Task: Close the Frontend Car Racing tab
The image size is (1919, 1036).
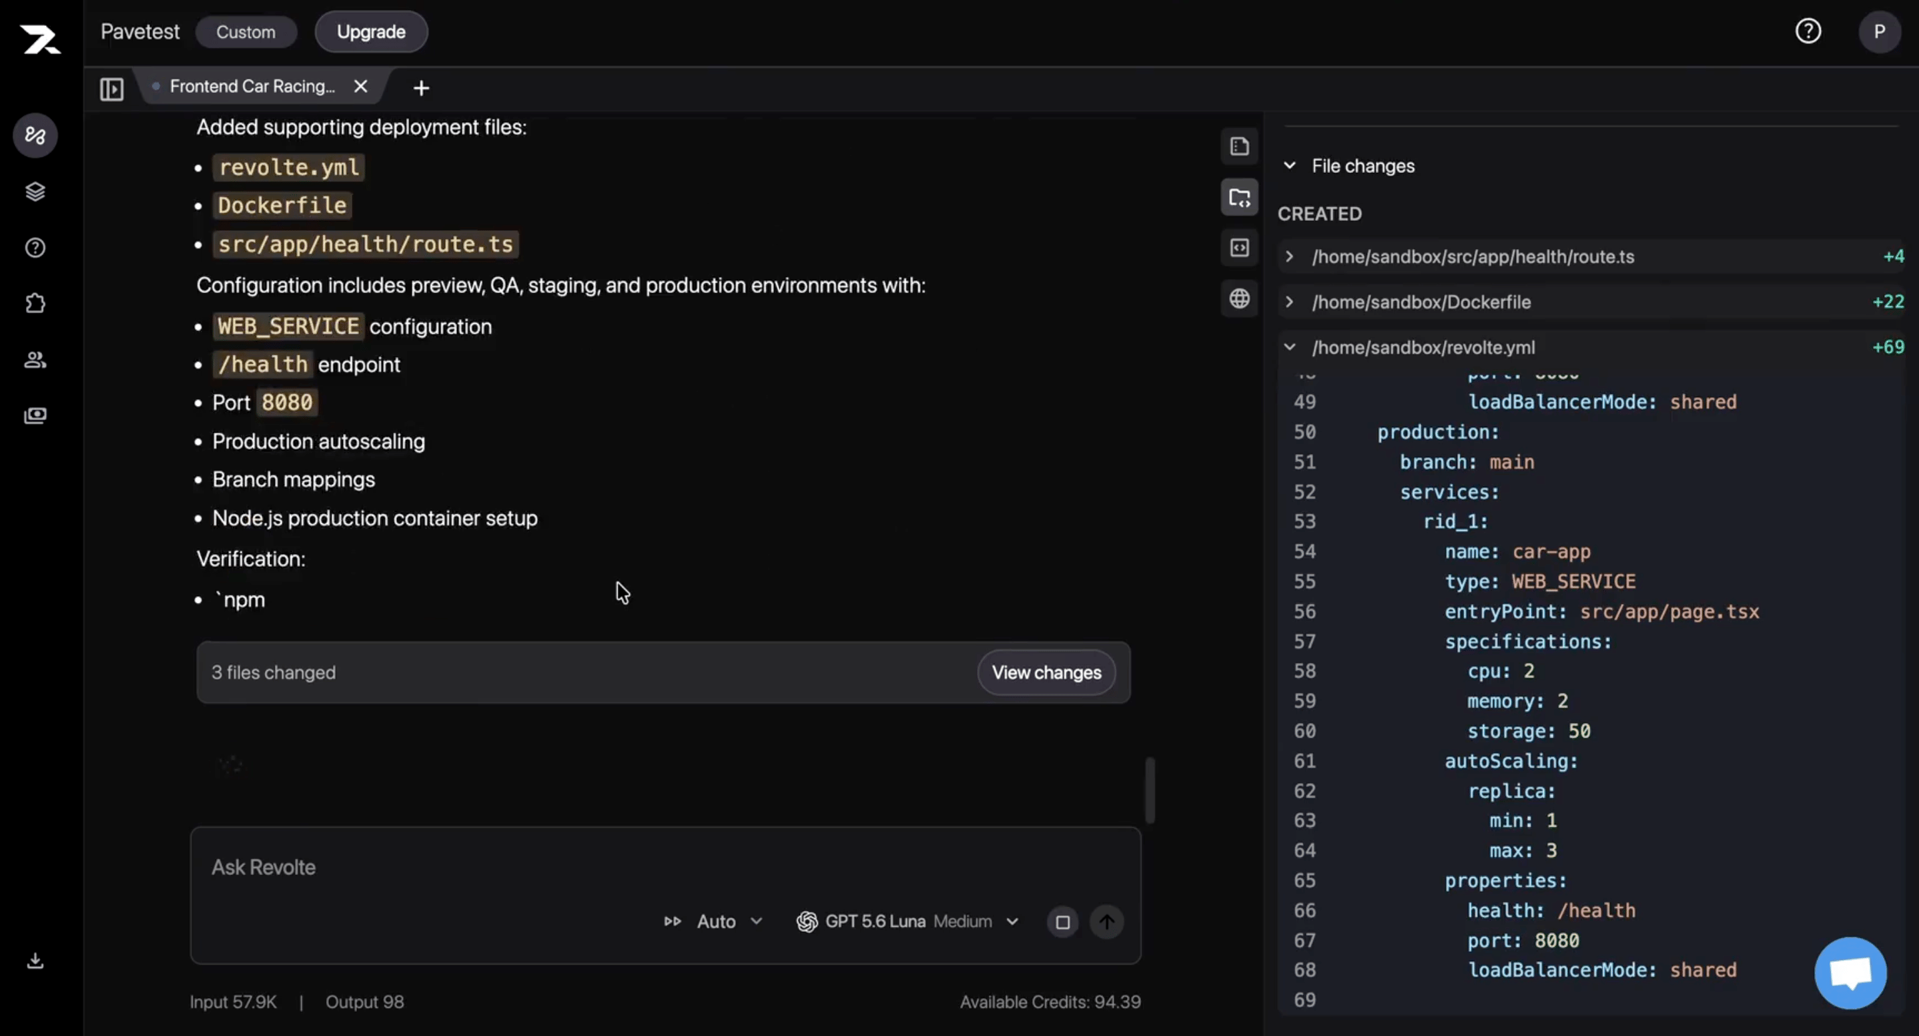Action: pyautogui.click(x=360, y=87)
